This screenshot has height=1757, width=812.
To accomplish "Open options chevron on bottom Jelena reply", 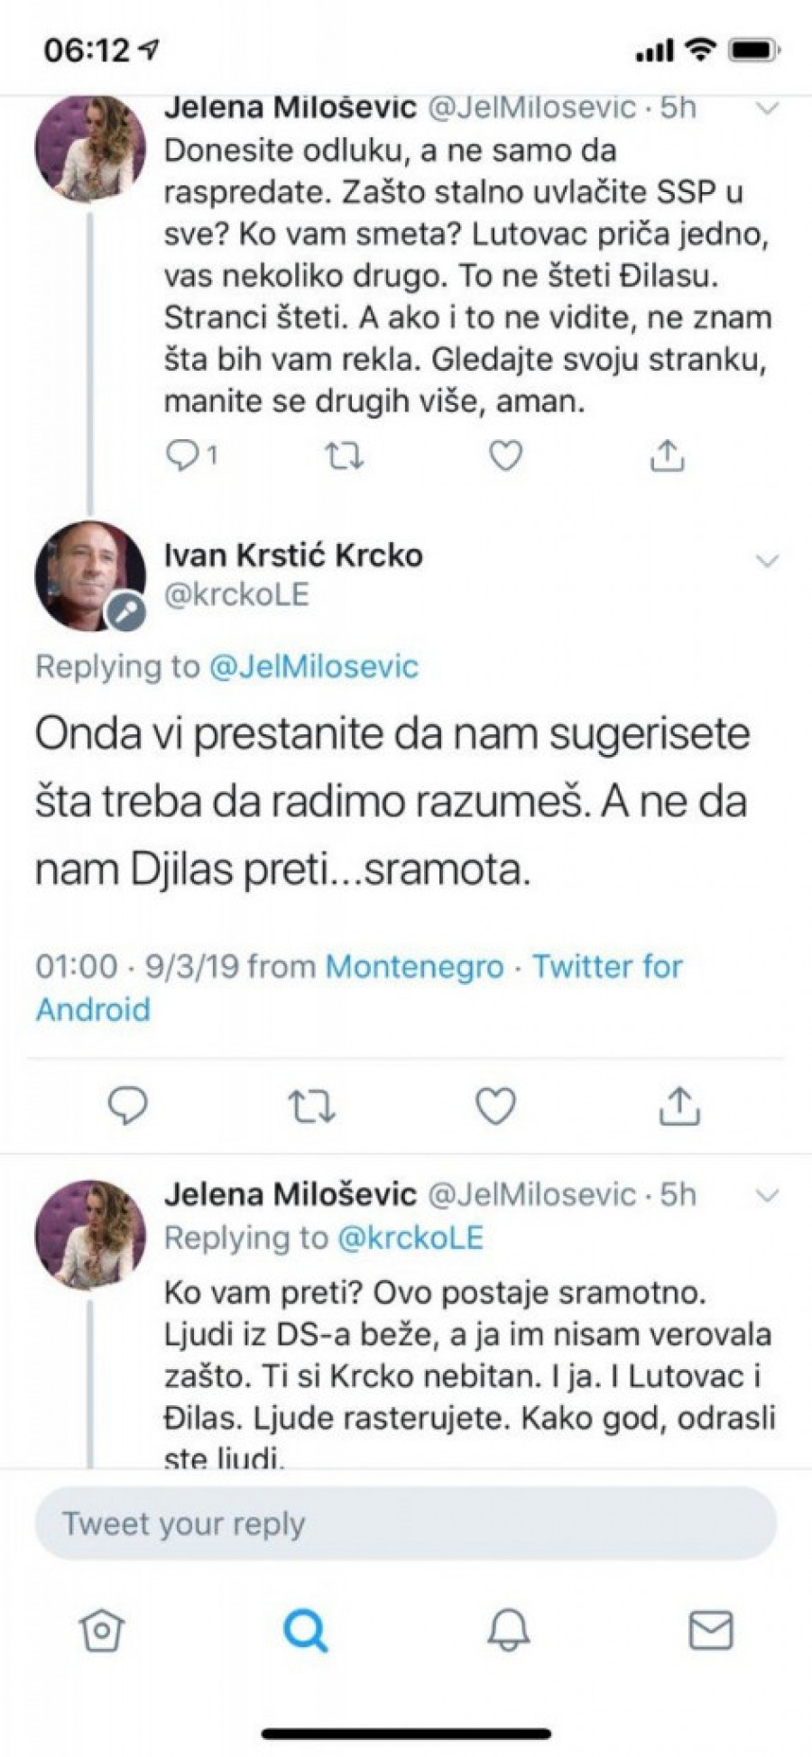I will pos(767,1197).
